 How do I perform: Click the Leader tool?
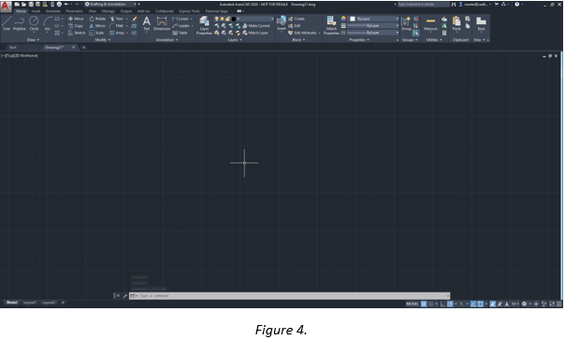[181, 26]
